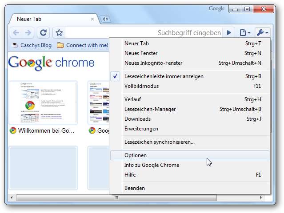
Task: Open Verlauf from the menu
Action: point(190,99)
